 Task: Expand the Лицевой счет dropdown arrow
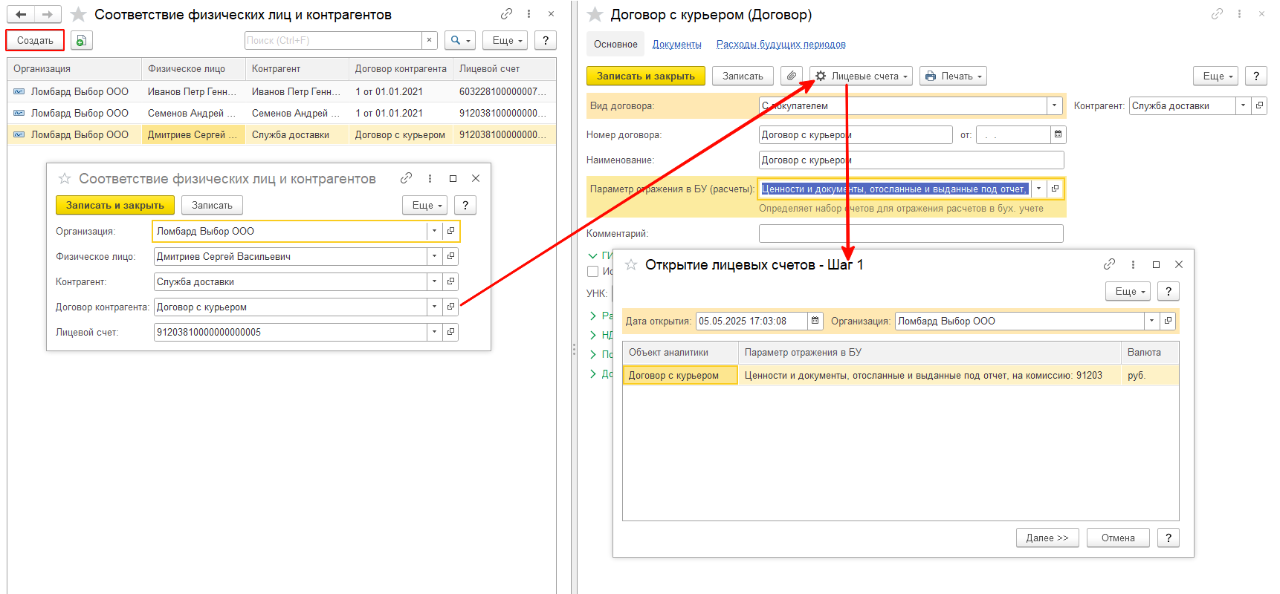pos(434,332)
